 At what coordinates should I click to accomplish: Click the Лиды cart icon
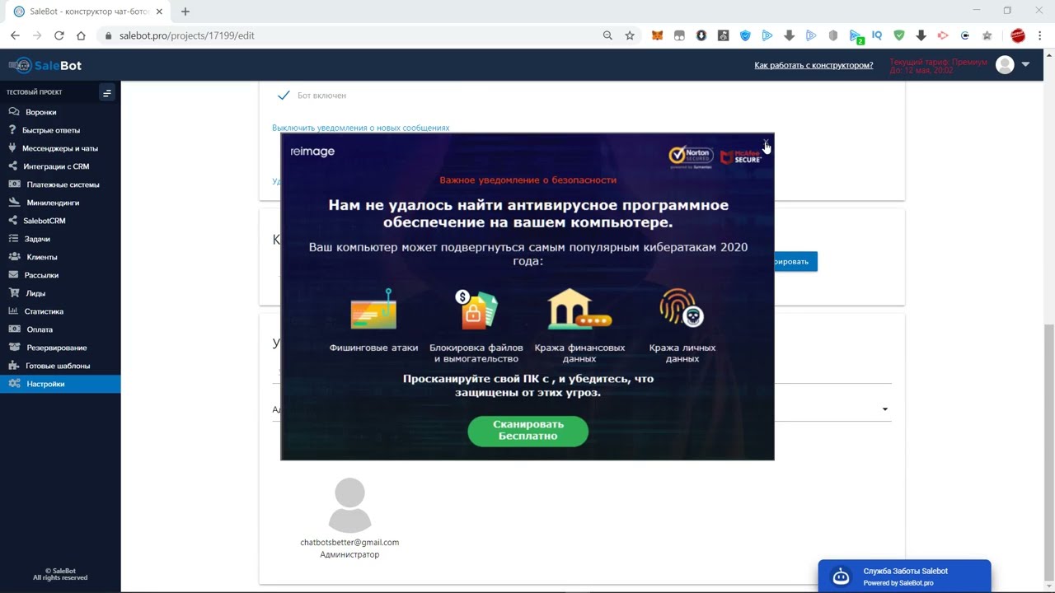pos(13,293)
